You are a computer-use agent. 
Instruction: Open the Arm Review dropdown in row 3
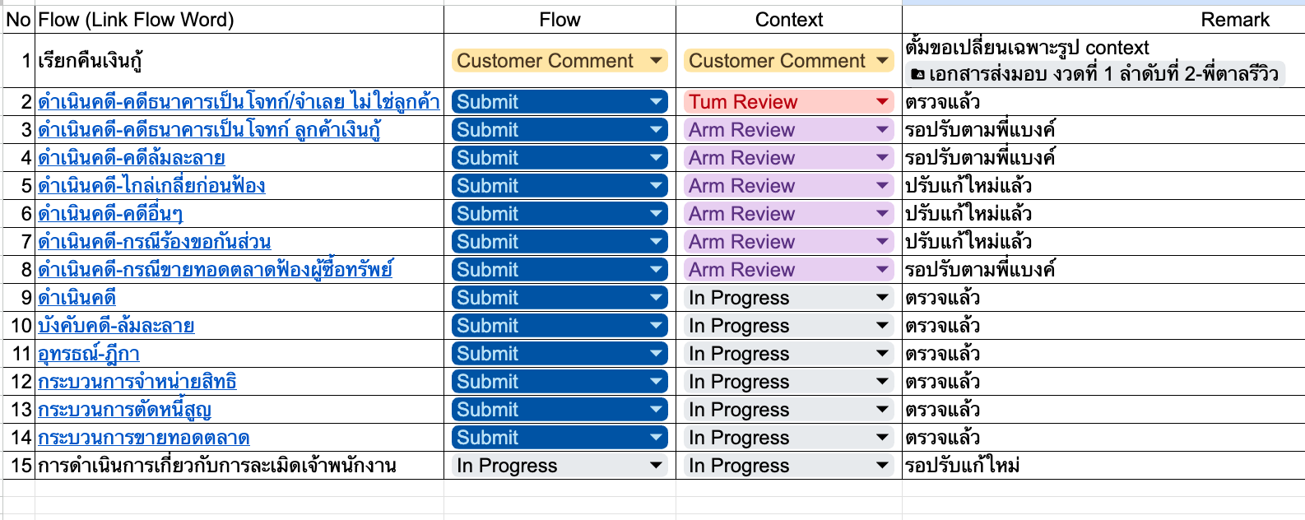pyautogui.click(x=882, y=130)
